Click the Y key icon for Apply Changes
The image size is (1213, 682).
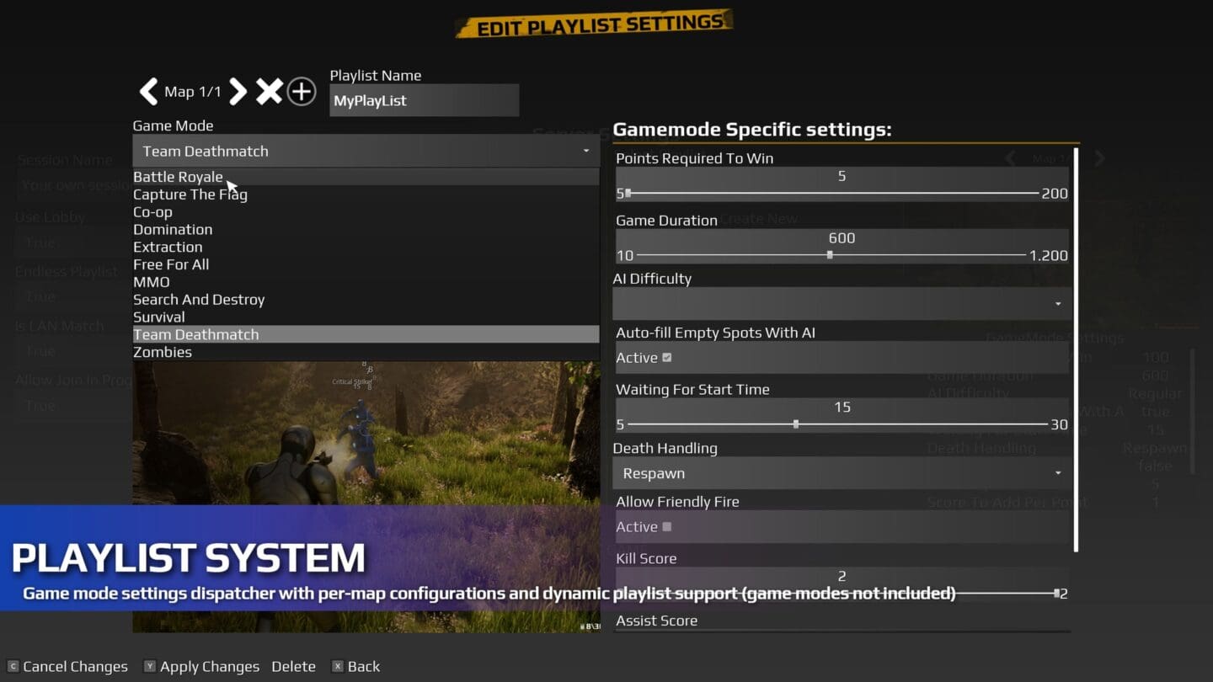pos(149,666)
